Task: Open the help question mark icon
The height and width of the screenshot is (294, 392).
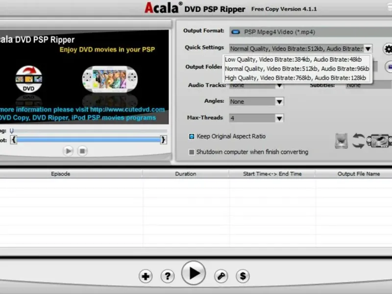Action: [x=168, y=276]
